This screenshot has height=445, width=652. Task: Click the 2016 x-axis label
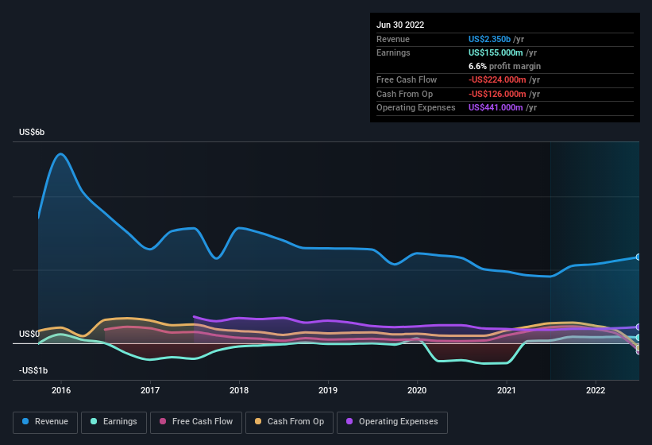click(61, 390)
